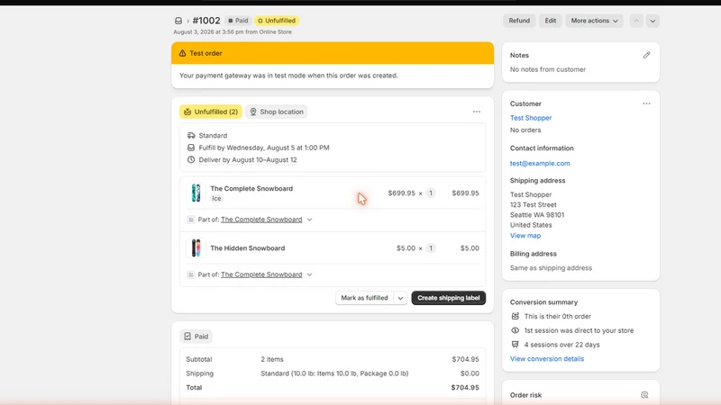Screen dimensions: 721x405
Task: Click the $704.95 total amount
Action: (x=465, y=388)
